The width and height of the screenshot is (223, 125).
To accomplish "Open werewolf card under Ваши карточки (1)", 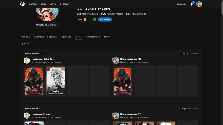I will (122, 81).
